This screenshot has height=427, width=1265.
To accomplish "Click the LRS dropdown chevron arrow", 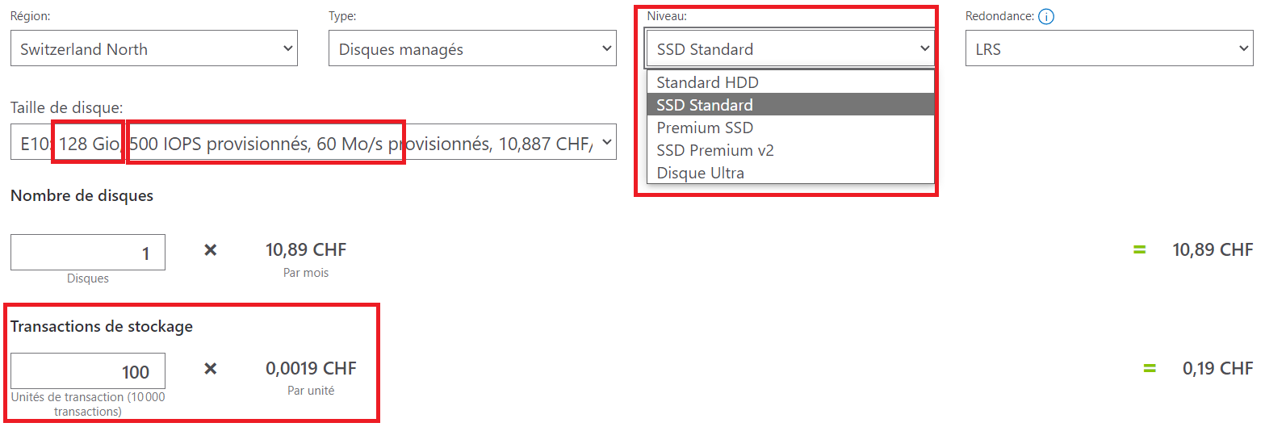I will point(1242,48).
